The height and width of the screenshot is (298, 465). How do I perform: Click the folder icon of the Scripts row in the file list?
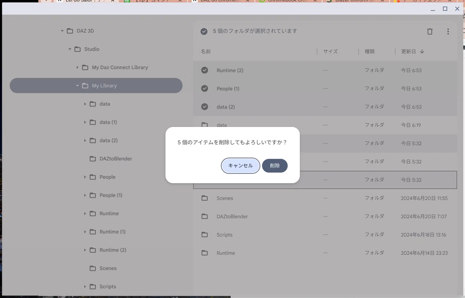click(205, 235)
